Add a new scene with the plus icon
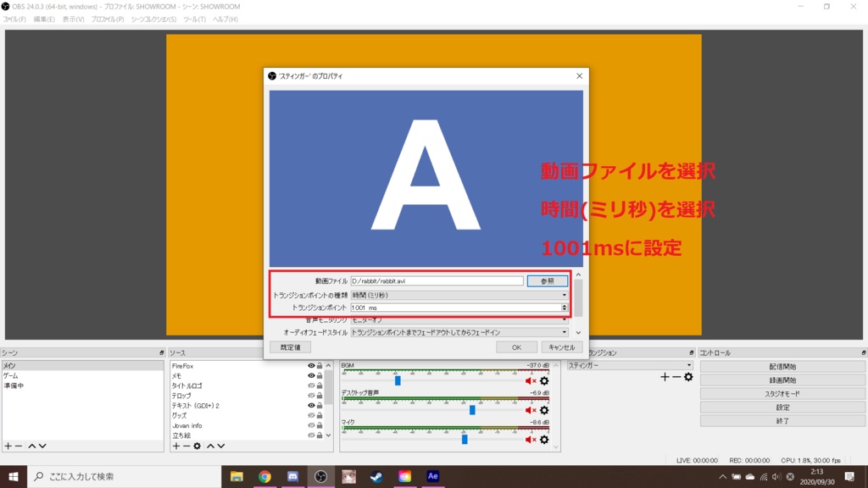 point(8,446)
